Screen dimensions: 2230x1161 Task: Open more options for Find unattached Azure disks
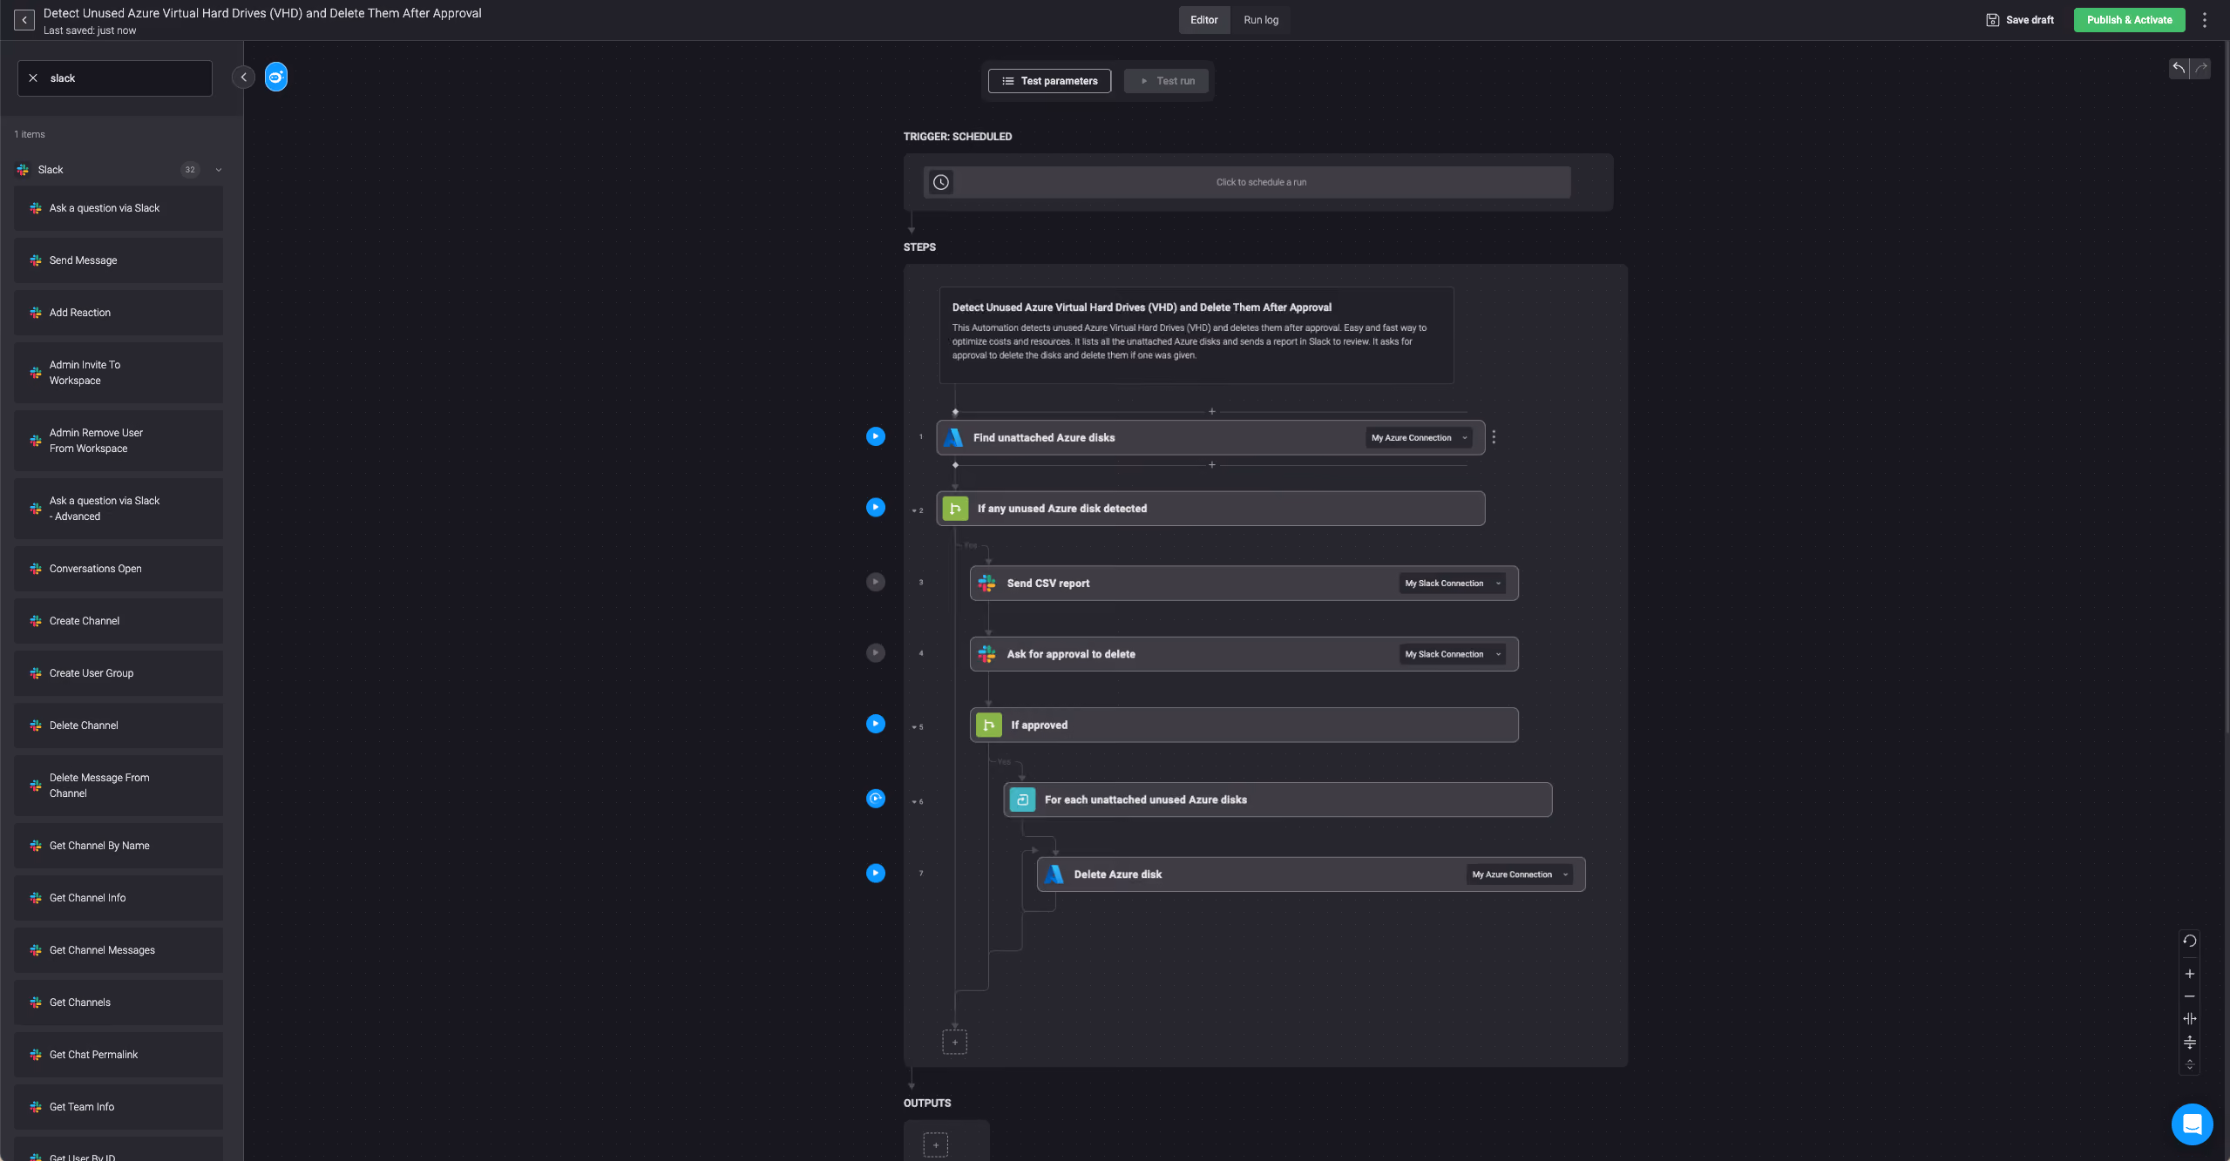[x=1494, y=437]
